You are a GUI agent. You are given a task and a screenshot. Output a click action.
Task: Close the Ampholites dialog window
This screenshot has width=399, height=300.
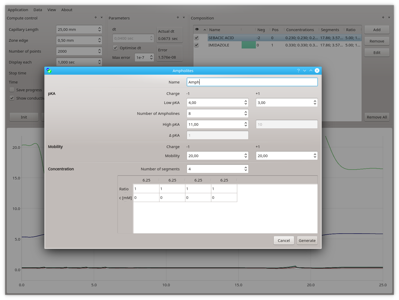click(x=317, y=71)
